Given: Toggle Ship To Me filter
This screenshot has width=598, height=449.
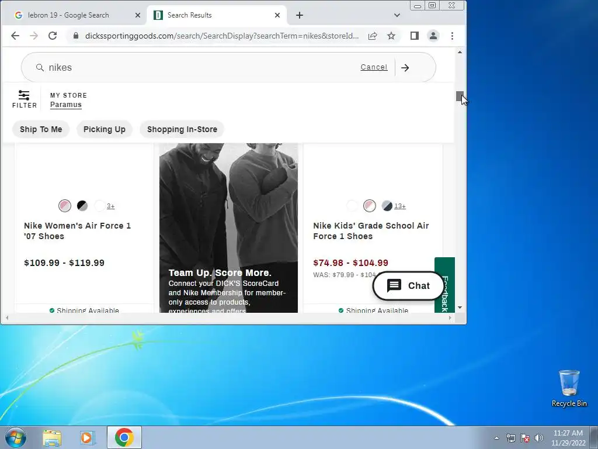Looking at the screenshot, I should (x=41, y=129).
